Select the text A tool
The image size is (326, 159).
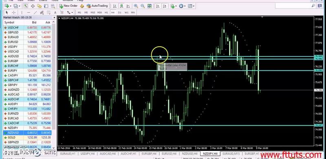point(55,13)
